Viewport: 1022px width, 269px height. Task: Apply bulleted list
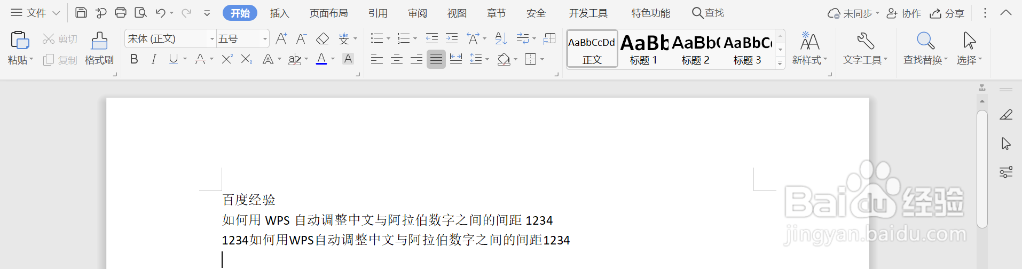pos(377,38)
